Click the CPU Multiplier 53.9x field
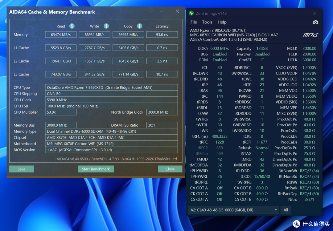Viewport: 333px width, 231px height. 61,112
